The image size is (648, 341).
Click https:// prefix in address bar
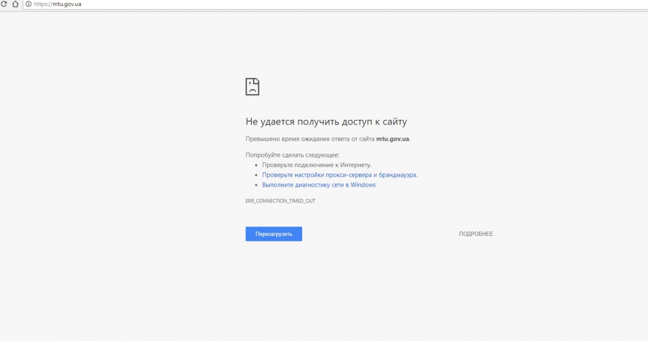43,4
